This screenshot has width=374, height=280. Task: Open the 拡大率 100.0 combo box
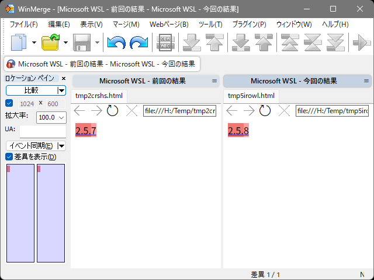coord(51,117)
